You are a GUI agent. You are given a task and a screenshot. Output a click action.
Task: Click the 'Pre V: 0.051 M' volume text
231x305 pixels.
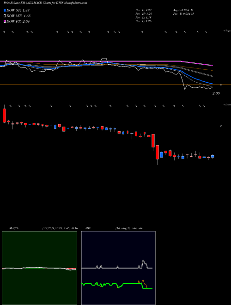183,13
